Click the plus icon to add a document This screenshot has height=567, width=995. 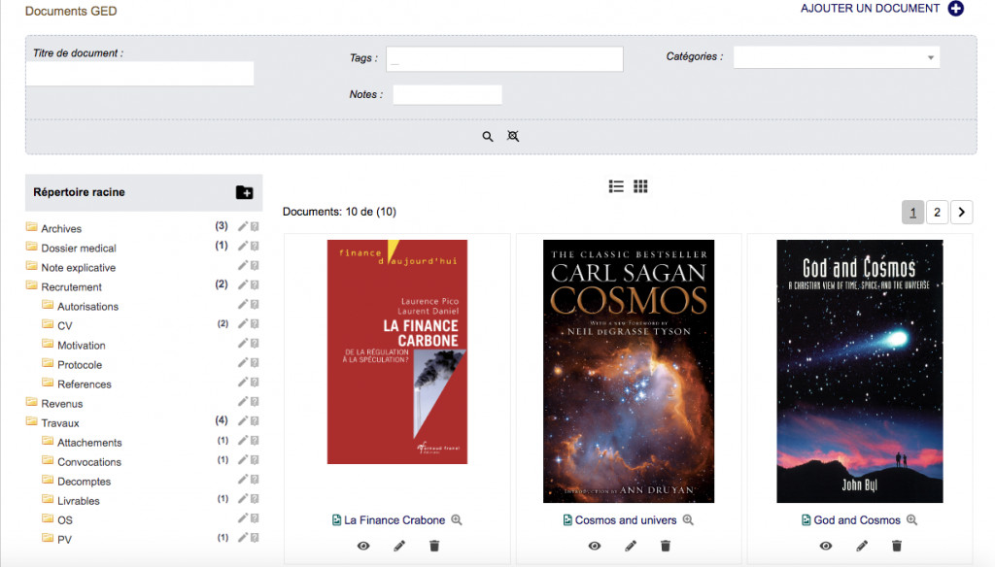coord(956,8)
